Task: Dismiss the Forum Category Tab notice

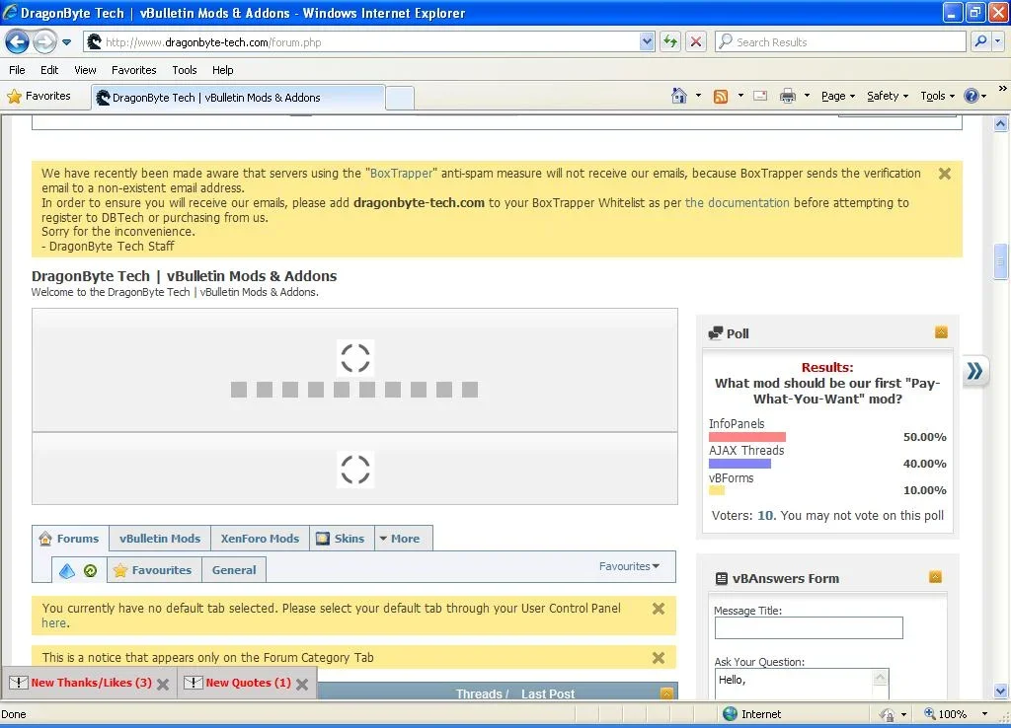Action: (659, 658)
